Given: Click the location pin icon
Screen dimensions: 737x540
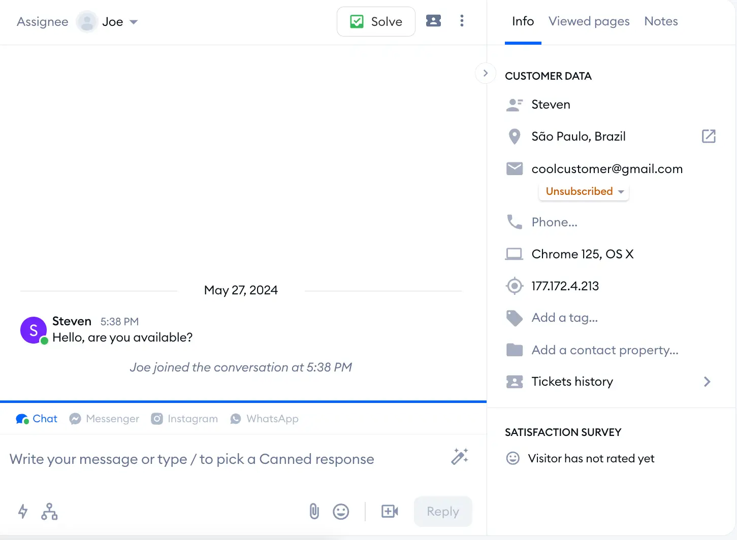Looking at the screenshot, I should [x=515, y=137].
